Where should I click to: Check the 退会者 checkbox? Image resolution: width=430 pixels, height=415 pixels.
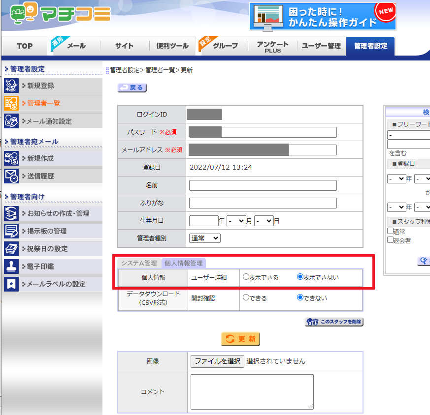(x=390, y=240)
